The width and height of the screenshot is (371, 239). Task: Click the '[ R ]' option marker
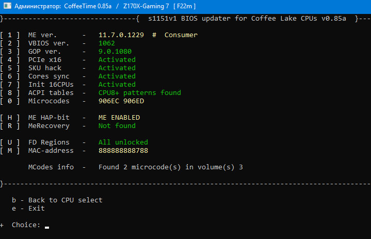pos(10,126)
